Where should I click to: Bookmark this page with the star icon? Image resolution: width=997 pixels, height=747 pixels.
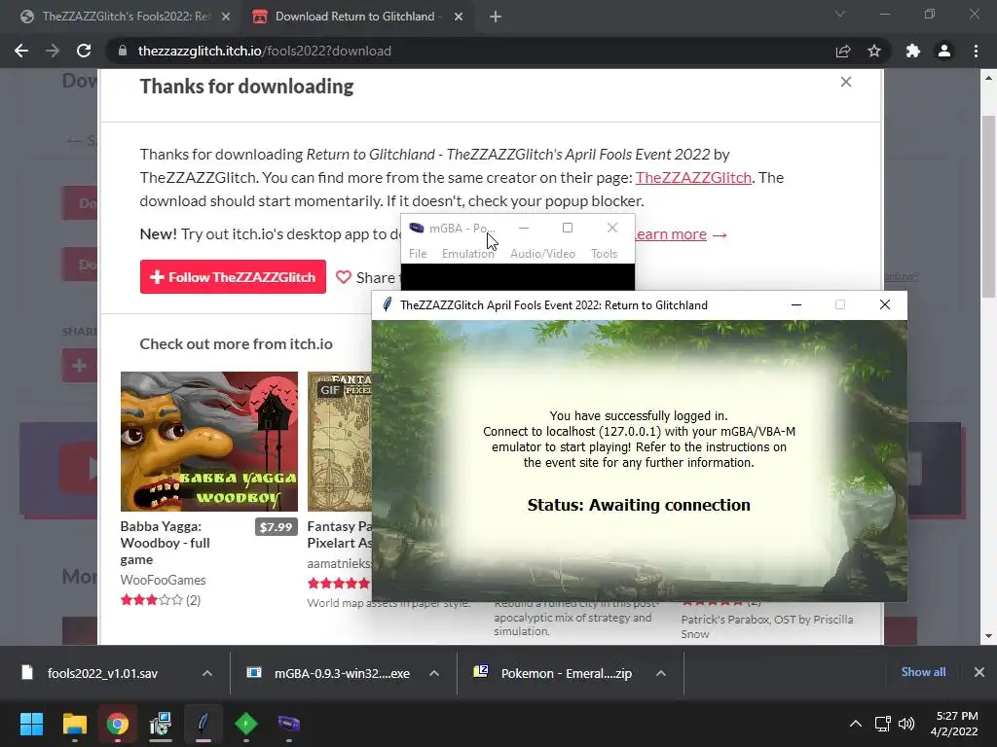[874, 51]
